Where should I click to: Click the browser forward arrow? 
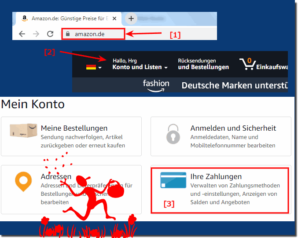click(36, 34)
